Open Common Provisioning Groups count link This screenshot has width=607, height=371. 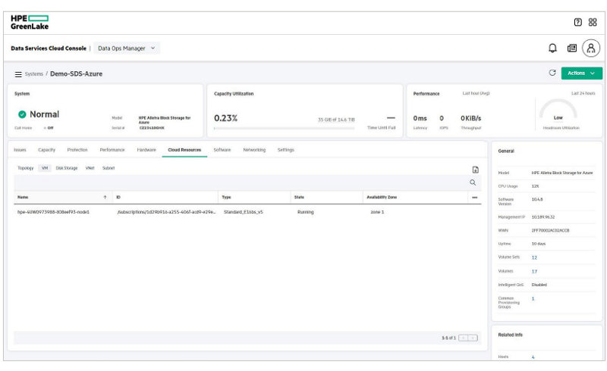tap(533, 299)
